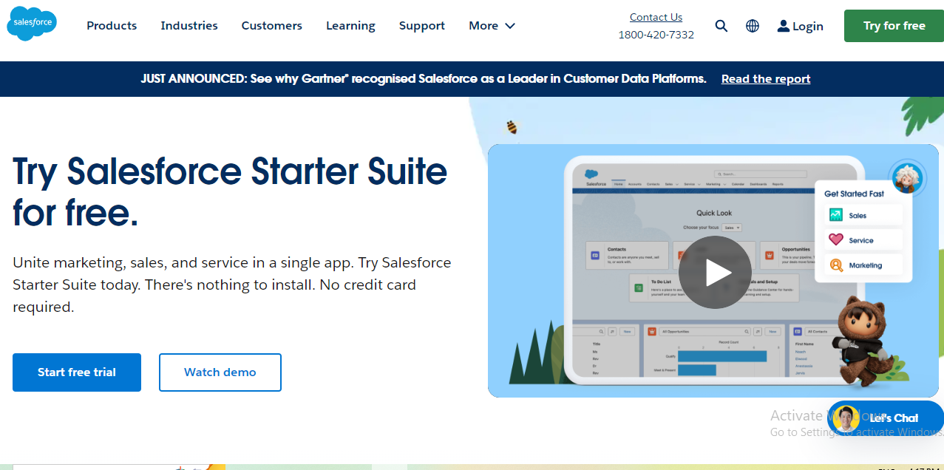Click the JUST ANNOUNCED Gartner banner text
The width and height of the screenshot is (944, 470).
pos(424,78)
